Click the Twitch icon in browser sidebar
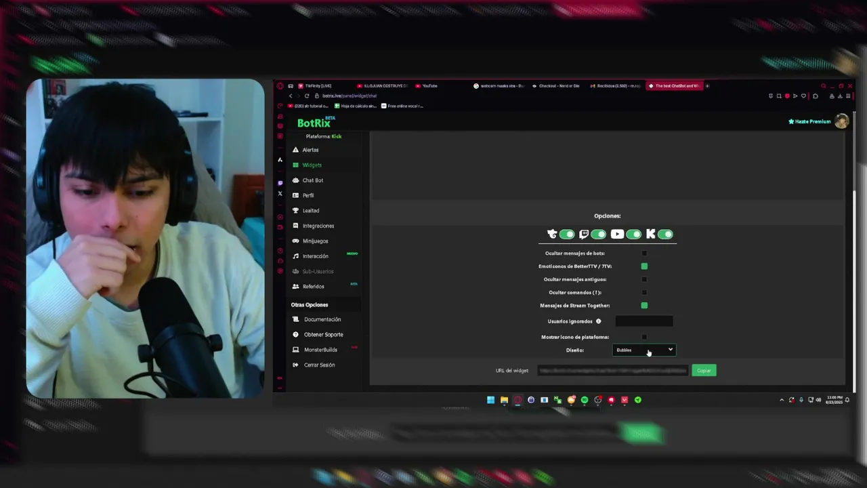The height and width of the screenshot is (488, 867). pos(280,183)
